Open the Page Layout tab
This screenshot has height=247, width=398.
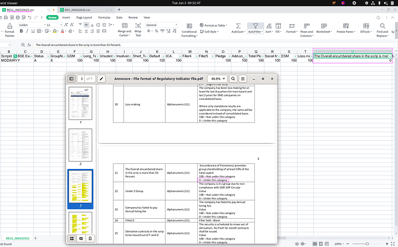[84, 17]
